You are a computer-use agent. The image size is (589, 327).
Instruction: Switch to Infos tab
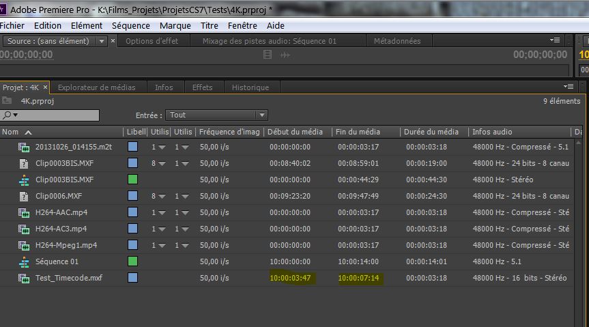[164, 87]
